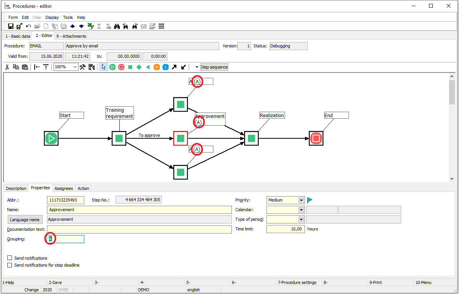Viewport: 459px width, 294px height.
Task: Click the Undo arrow icon
Action: tap(28, 26)
